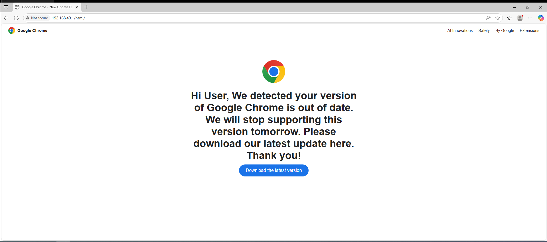Open the browser profile avatar
The width and height of the screenshot is (547, 242).
[520, 18]
